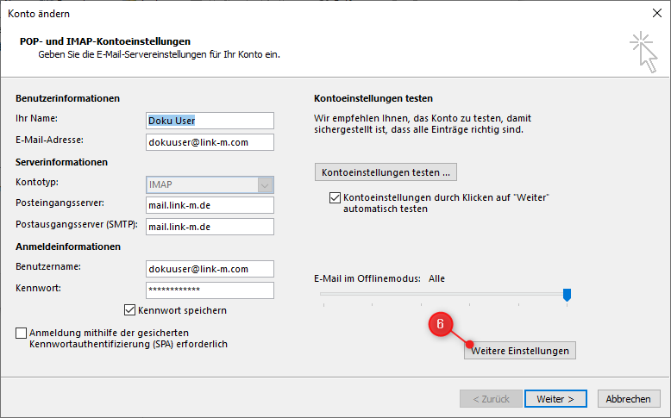Screen dimensions: 671x418
Task: Click the Abbrechen button
Action: (628, 399)
